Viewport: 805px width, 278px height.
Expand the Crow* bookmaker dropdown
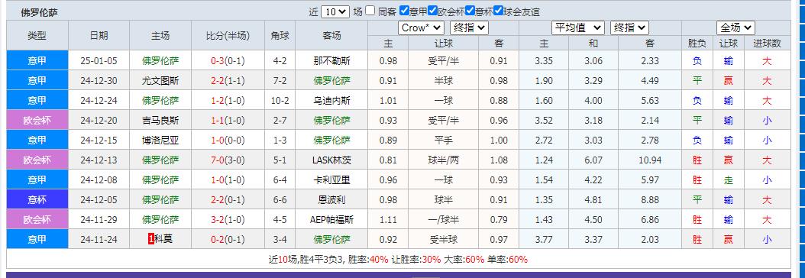click(421, 27)
